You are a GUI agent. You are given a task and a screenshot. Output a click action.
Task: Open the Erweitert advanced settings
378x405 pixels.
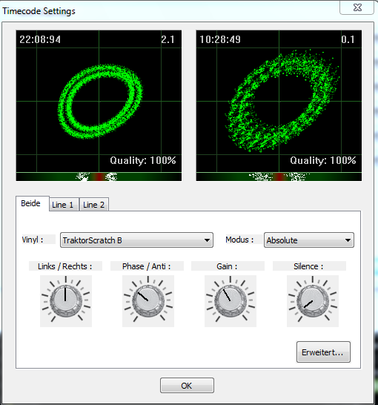tap(323, 352)
